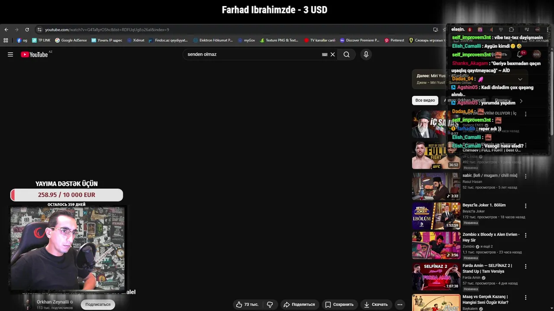The height and width of the screenshot is (311, 554).
Task: Open the 'Узнать IP адрес' bookmark
Action: tap(107, 40)
